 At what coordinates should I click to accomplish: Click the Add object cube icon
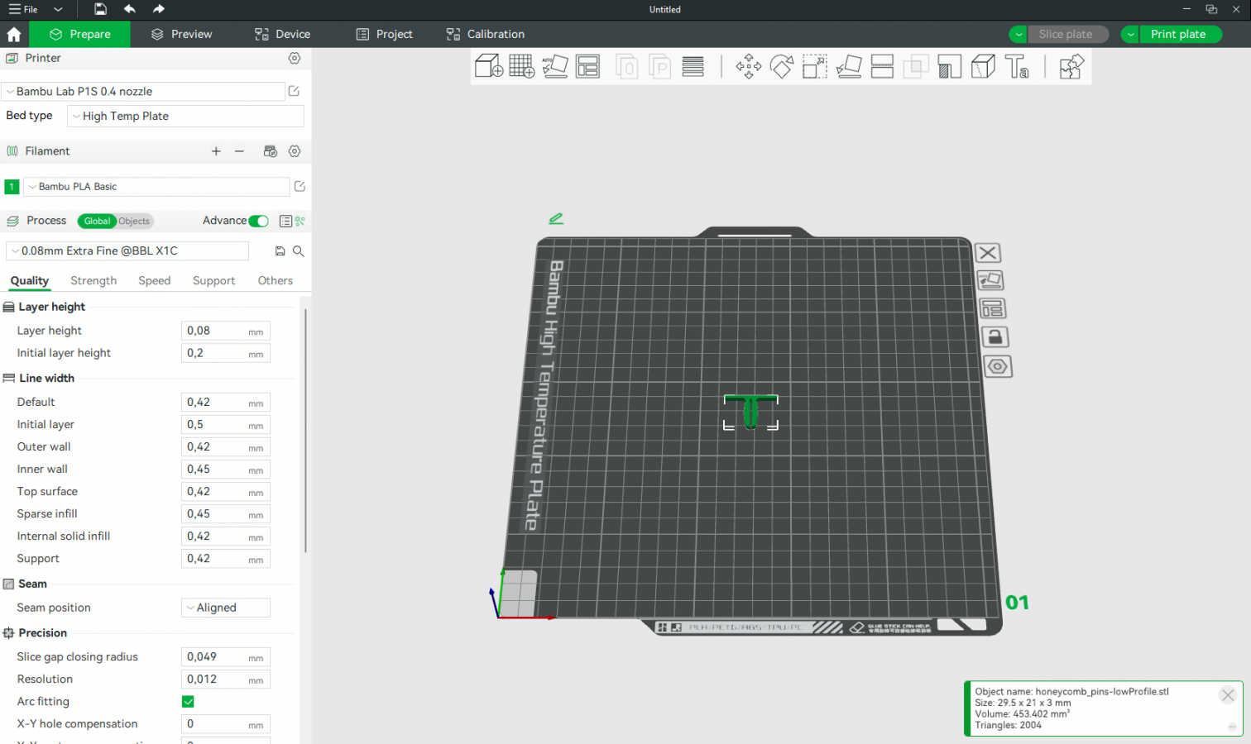pos(489,66)
